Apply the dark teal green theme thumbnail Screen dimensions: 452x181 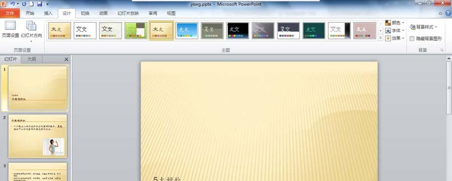point(314,31)
